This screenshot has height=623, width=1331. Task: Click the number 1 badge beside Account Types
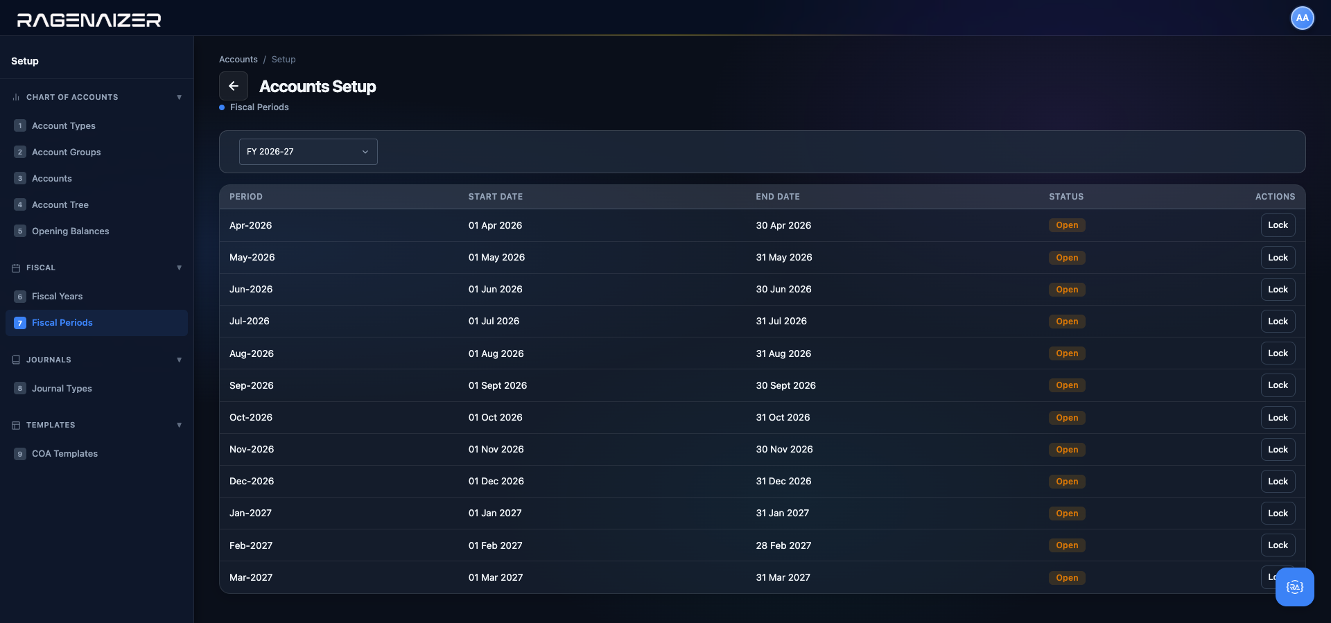pos(20,126)
